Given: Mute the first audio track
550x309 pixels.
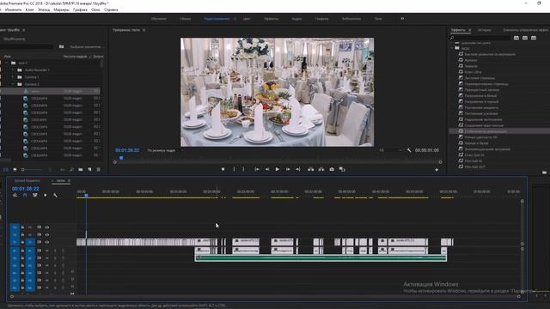Looking at the screenshot, I should coord(46,251).
